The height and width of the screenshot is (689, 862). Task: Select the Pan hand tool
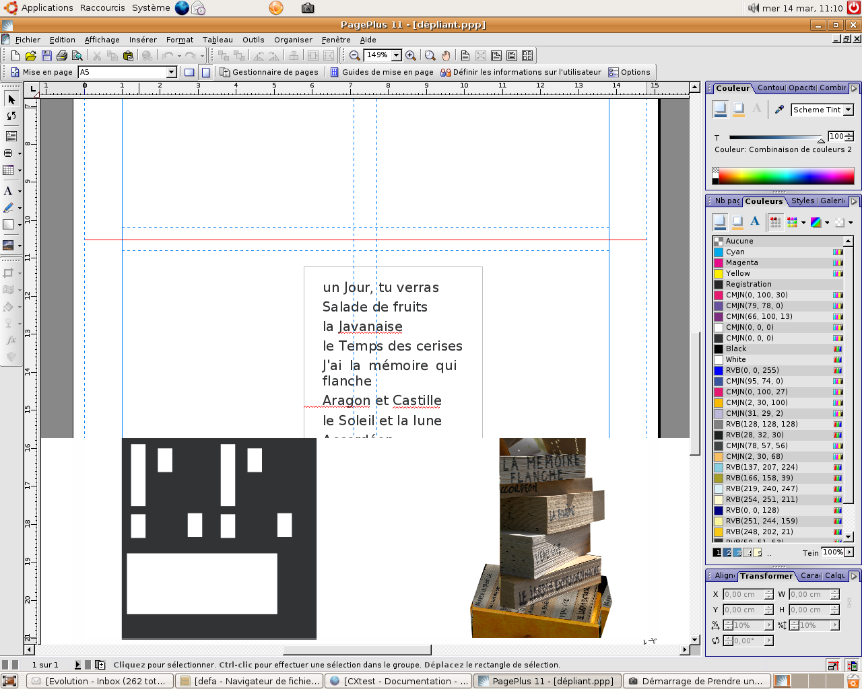[445, 55]
